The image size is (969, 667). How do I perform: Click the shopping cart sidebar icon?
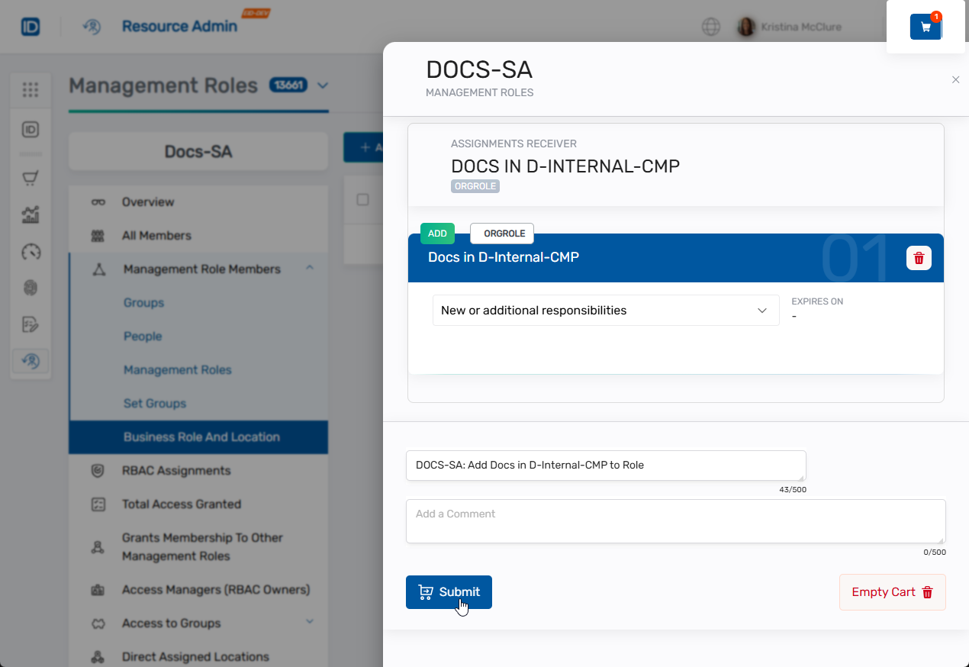[31, 179]
